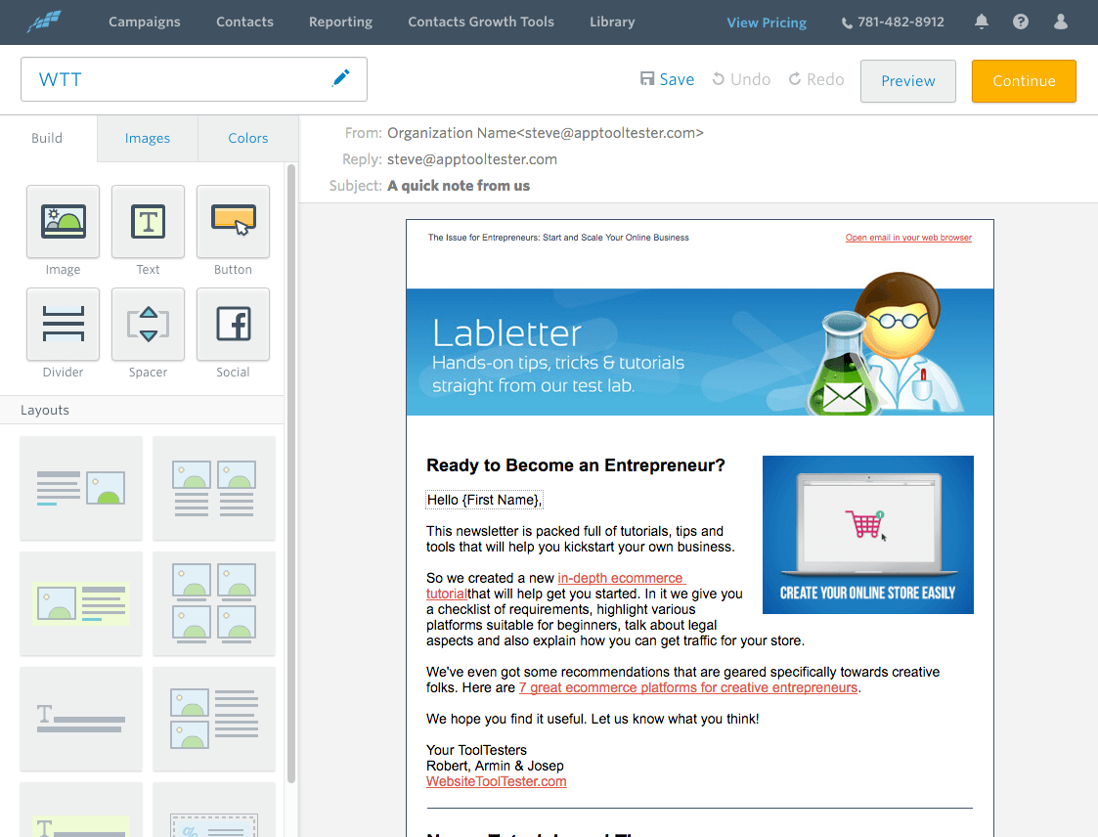Click the From sender address text

click(x=546, y=133)
